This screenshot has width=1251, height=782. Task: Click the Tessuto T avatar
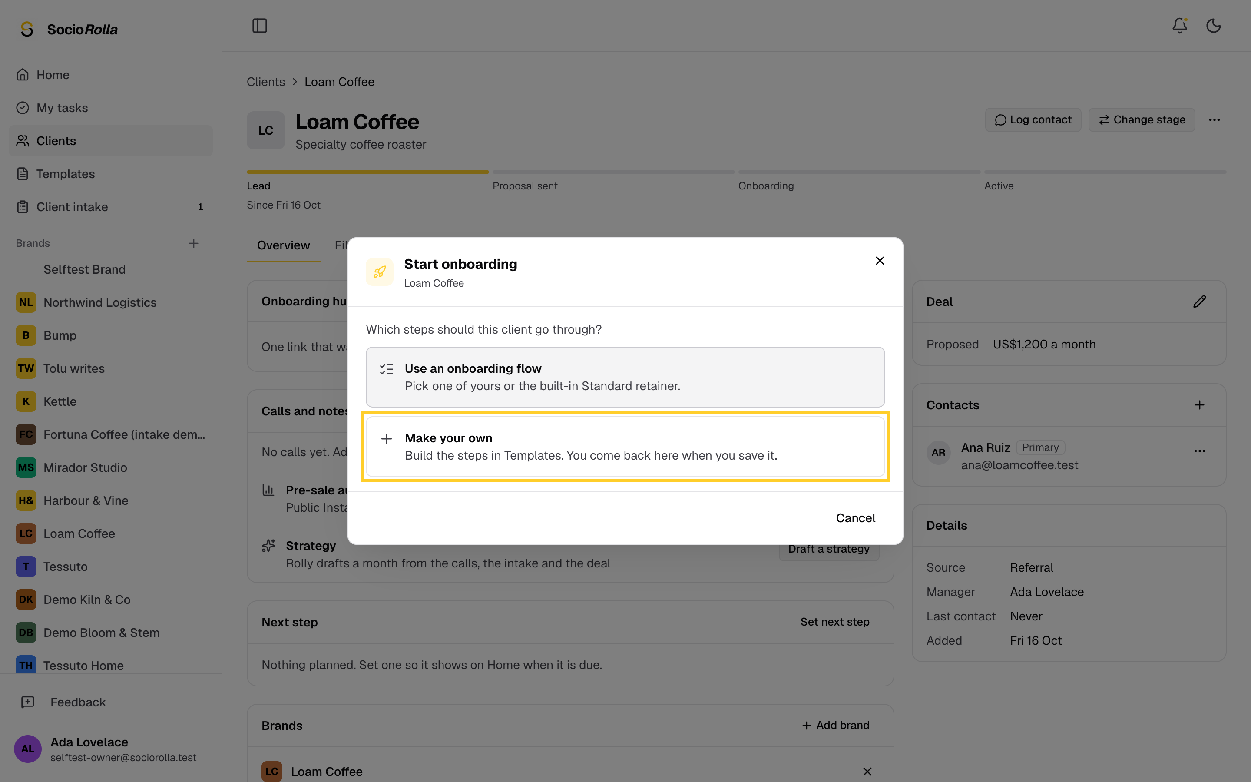point(26,567)
